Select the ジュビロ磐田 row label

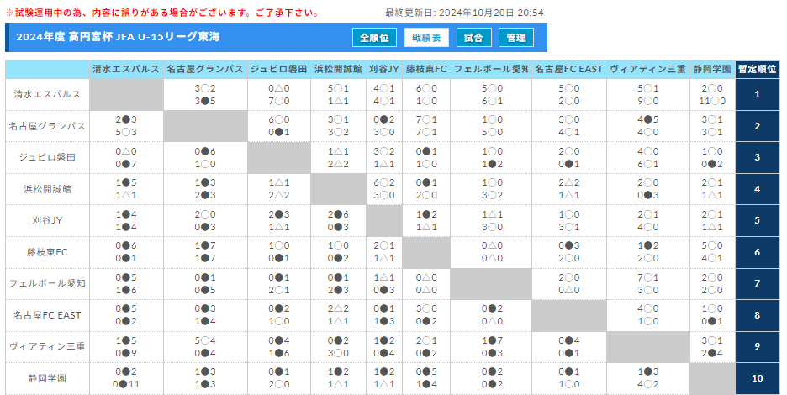point(47,158)
